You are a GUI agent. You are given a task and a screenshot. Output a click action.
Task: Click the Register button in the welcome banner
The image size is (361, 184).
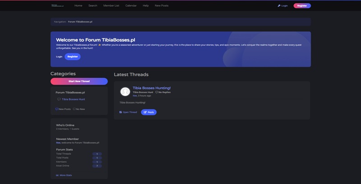pos(73,57)
